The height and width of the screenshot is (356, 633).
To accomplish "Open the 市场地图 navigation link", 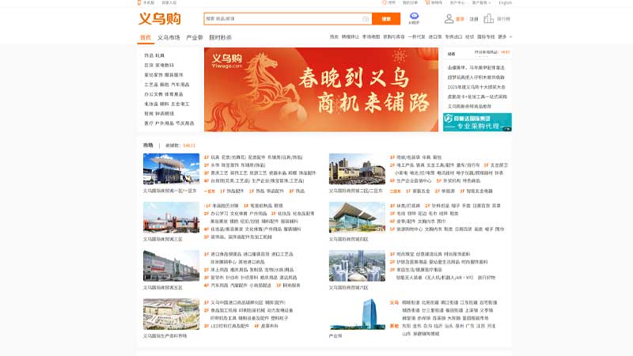I will (371, 36).
